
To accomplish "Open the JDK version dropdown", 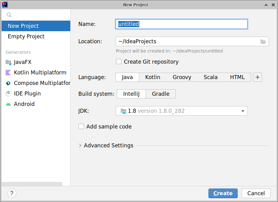I will point(243,111).
